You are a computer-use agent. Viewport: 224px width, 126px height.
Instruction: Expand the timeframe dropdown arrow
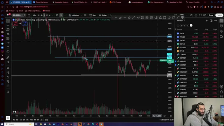[52, 15]
